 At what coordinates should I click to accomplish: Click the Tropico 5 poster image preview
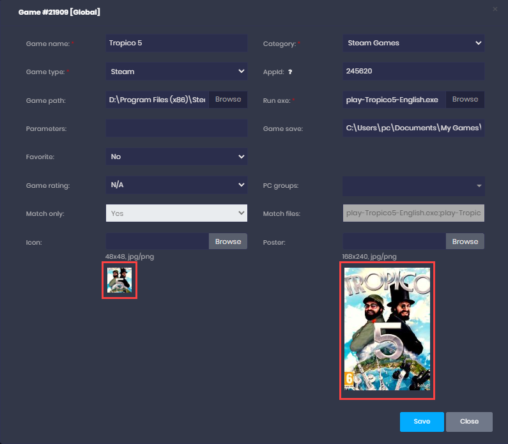pos(387,330)
